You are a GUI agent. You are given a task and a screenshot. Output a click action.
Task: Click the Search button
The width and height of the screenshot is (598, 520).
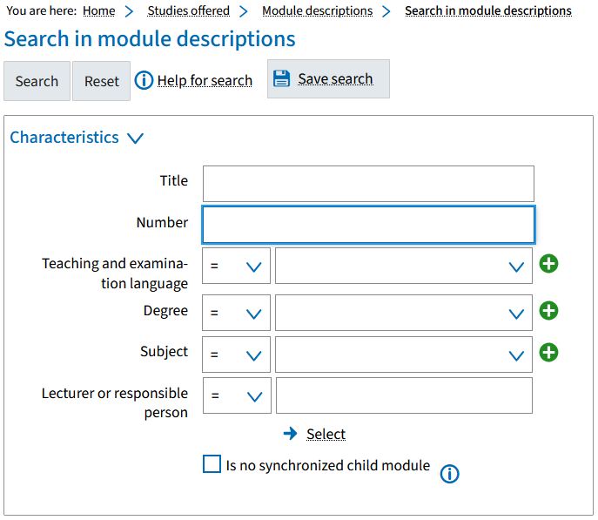pos(37,81)
